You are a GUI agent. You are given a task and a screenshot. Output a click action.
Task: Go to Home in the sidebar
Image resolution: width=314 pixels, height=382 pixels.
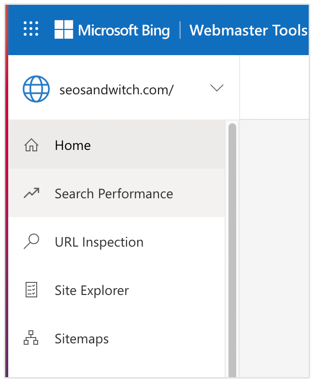73,145
